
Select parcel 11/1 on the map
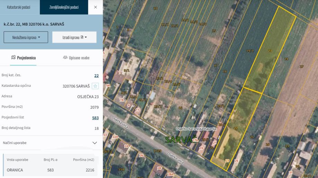165,25
